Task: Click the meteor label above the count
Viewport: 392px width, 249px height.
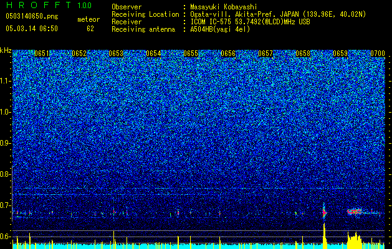Action: click(88, 19)
